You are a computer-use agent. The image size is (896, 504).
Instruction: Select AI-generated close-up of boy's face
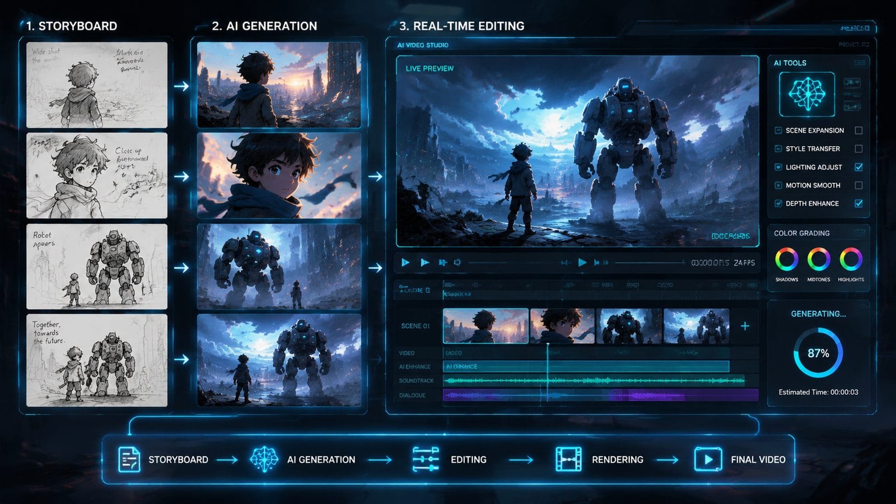coord(279,176)
